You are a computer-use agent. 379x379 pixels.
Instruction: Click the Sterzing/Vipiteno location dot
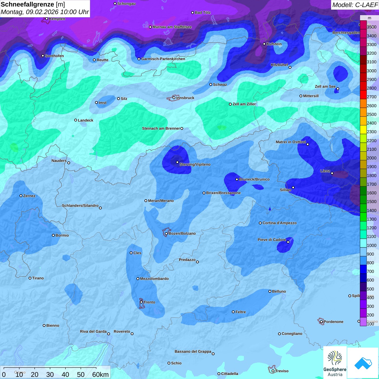[x=177, y=162]
